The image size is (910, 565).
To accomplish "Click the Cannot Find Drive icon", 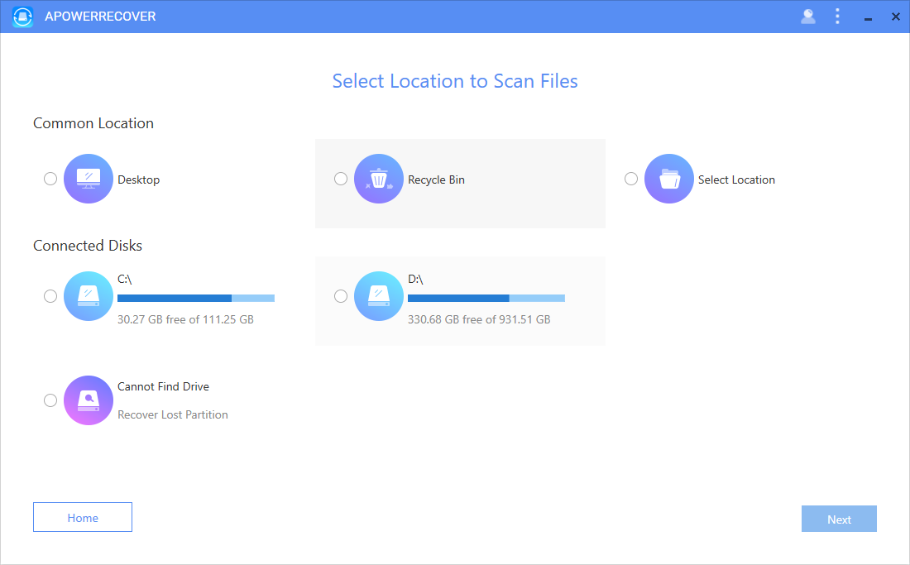I will (89, 400).
